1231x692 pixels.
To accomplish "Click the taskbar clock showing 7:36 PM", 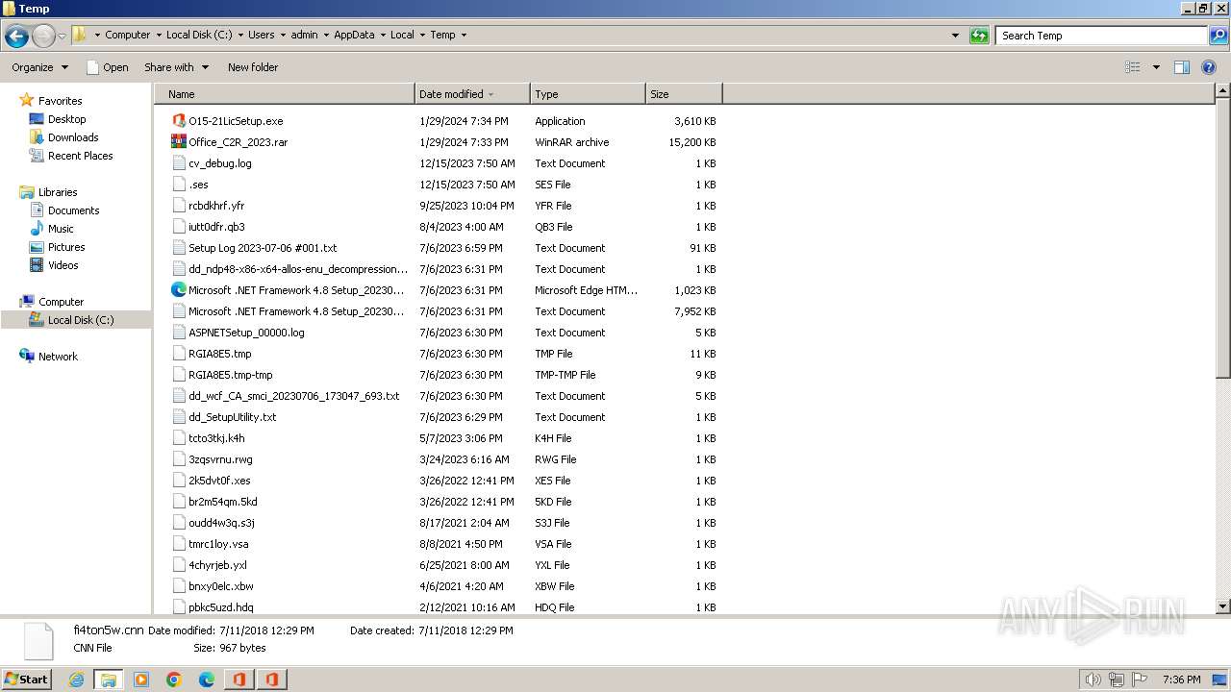I will tap(1181, 680).
